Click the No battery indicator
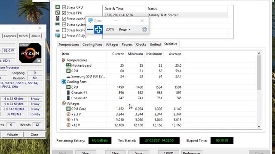 click(x=100, y=141)
